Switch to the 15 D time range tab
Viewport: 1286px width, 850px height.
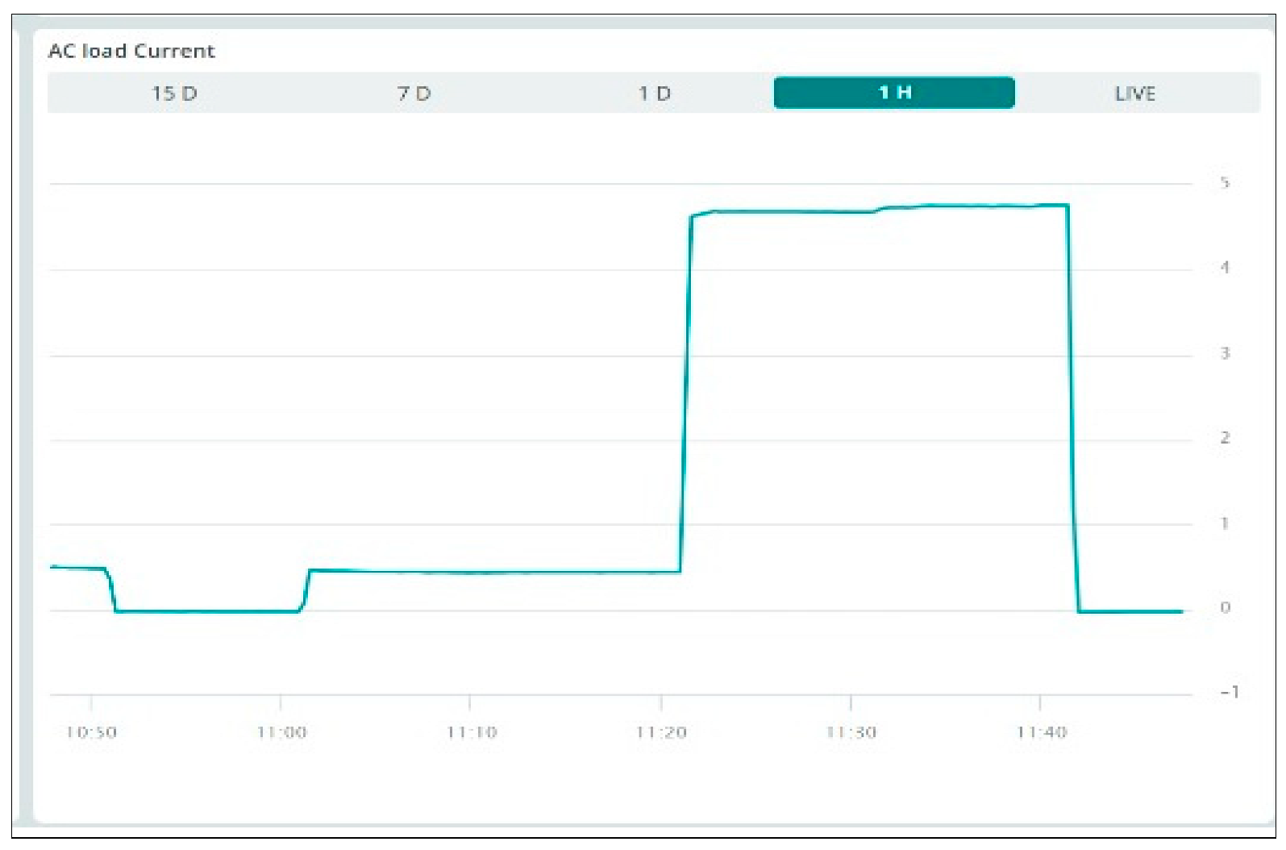[x=174, y=94]
